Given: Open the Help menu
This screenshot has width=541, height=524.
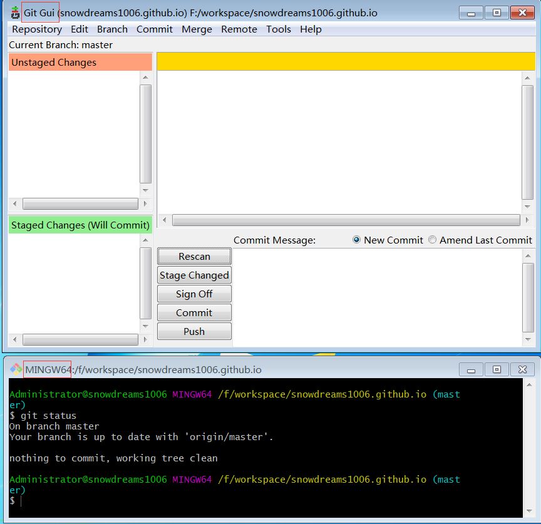Looking at the screenshot, I should [x=311, y=29].
